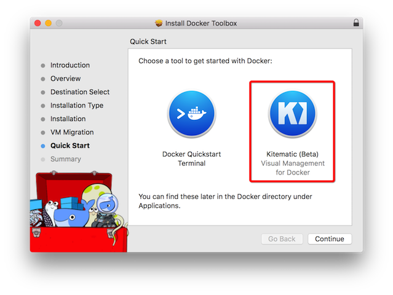
Task: Go to the Overview step
Action: [65, 79]
